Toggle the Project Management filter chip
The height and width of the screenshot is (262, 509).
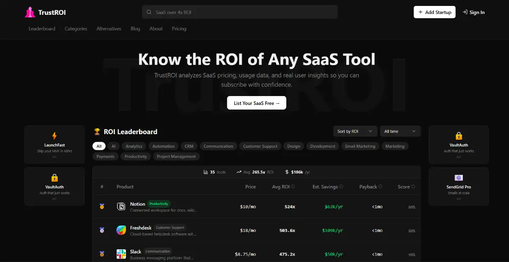(x=176, y=157)
